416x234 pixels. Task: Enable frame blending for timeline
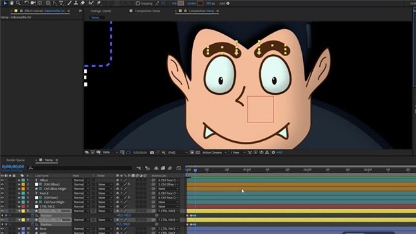click(163, 168)
